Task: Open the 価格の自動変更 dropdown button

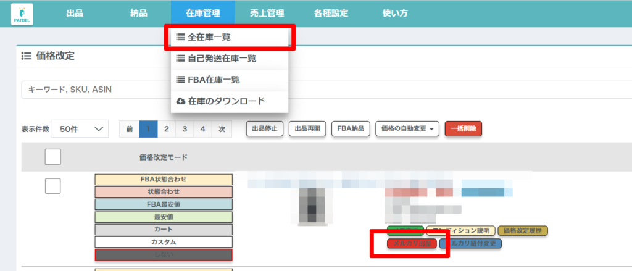Action: (407, 129)
